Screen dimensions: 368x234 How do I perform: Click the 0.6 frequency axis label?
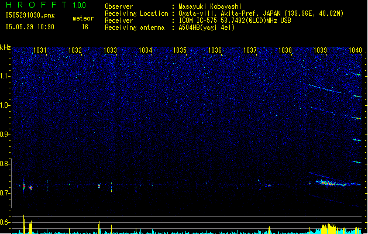pyautogui.click(x=5, y=222)
